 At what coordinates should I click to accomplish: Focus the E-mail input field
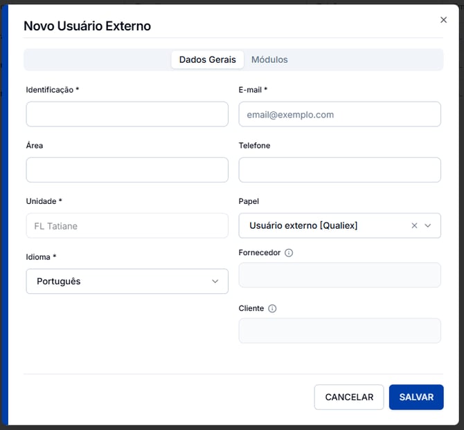(340, 114)
